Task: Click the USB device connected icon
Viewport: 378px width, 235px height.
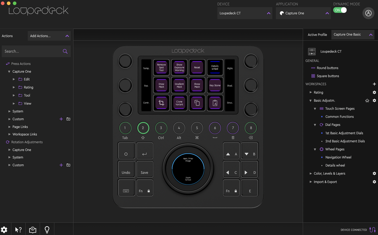Action: pyautogui.click(x=372, y=230)
